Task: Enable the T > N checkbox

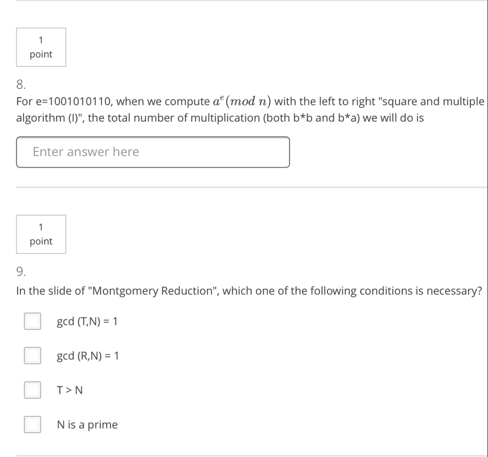Action: point(32,390)
